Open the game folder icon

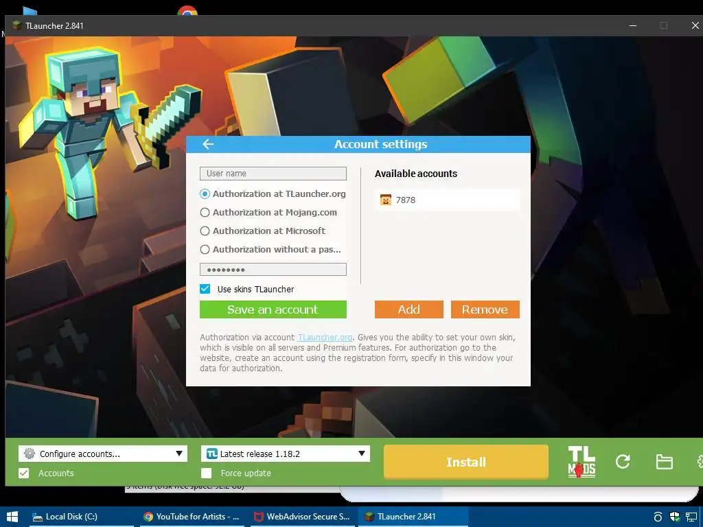(x=664, y=462)
